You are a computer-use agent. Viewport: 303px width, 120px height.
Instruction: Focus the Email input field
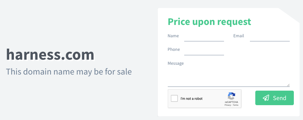(x=270, y=37)
